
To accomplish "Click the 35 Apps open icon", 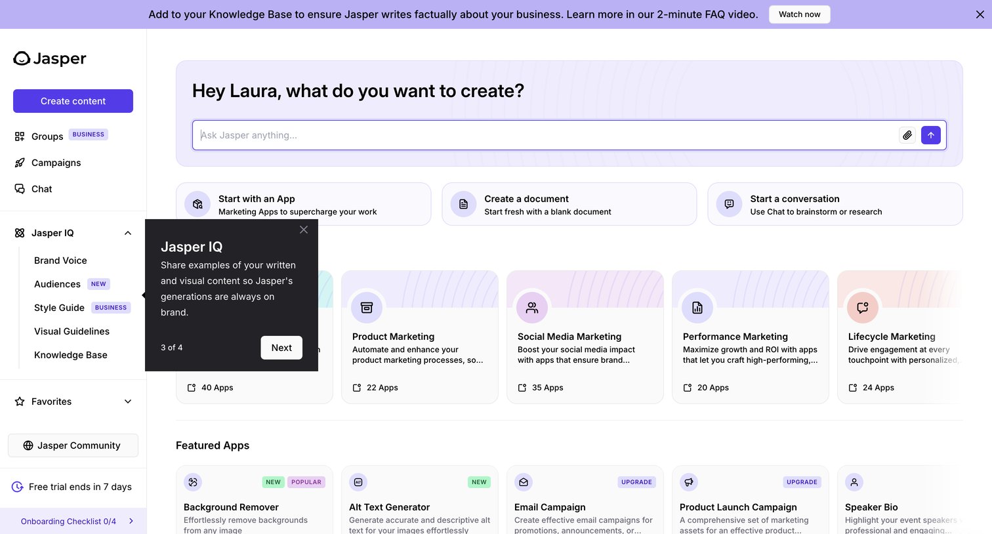I will [x=522, y=388].
